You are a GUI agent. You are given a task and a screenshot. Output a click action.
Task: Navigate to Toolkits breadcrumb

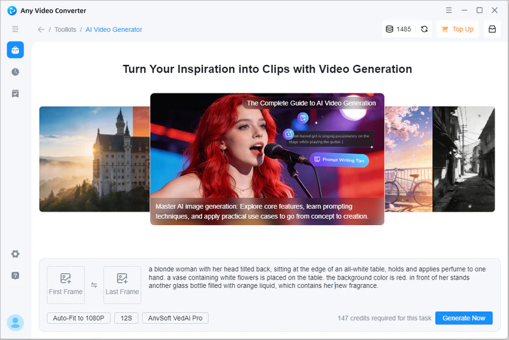tap(65, 30)
